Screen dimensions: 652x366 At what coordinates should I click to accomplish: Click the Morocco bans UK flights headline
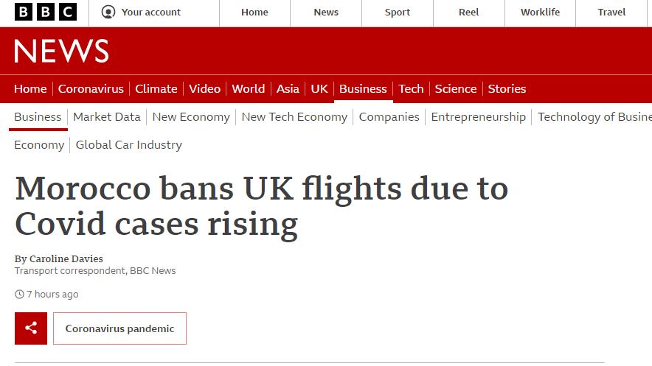(261, 206)
